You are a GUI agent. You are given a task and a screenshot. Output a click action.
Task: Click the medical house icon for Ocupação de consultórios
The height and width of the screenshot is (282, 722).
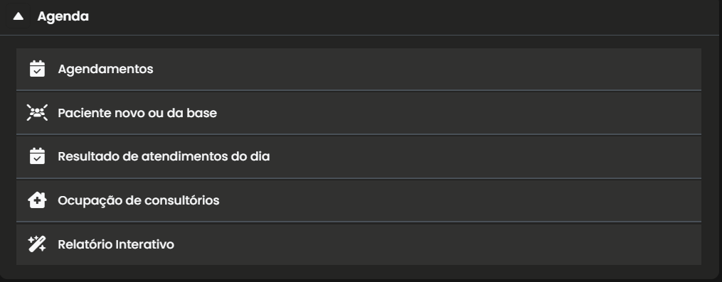(x=37, y=200)
